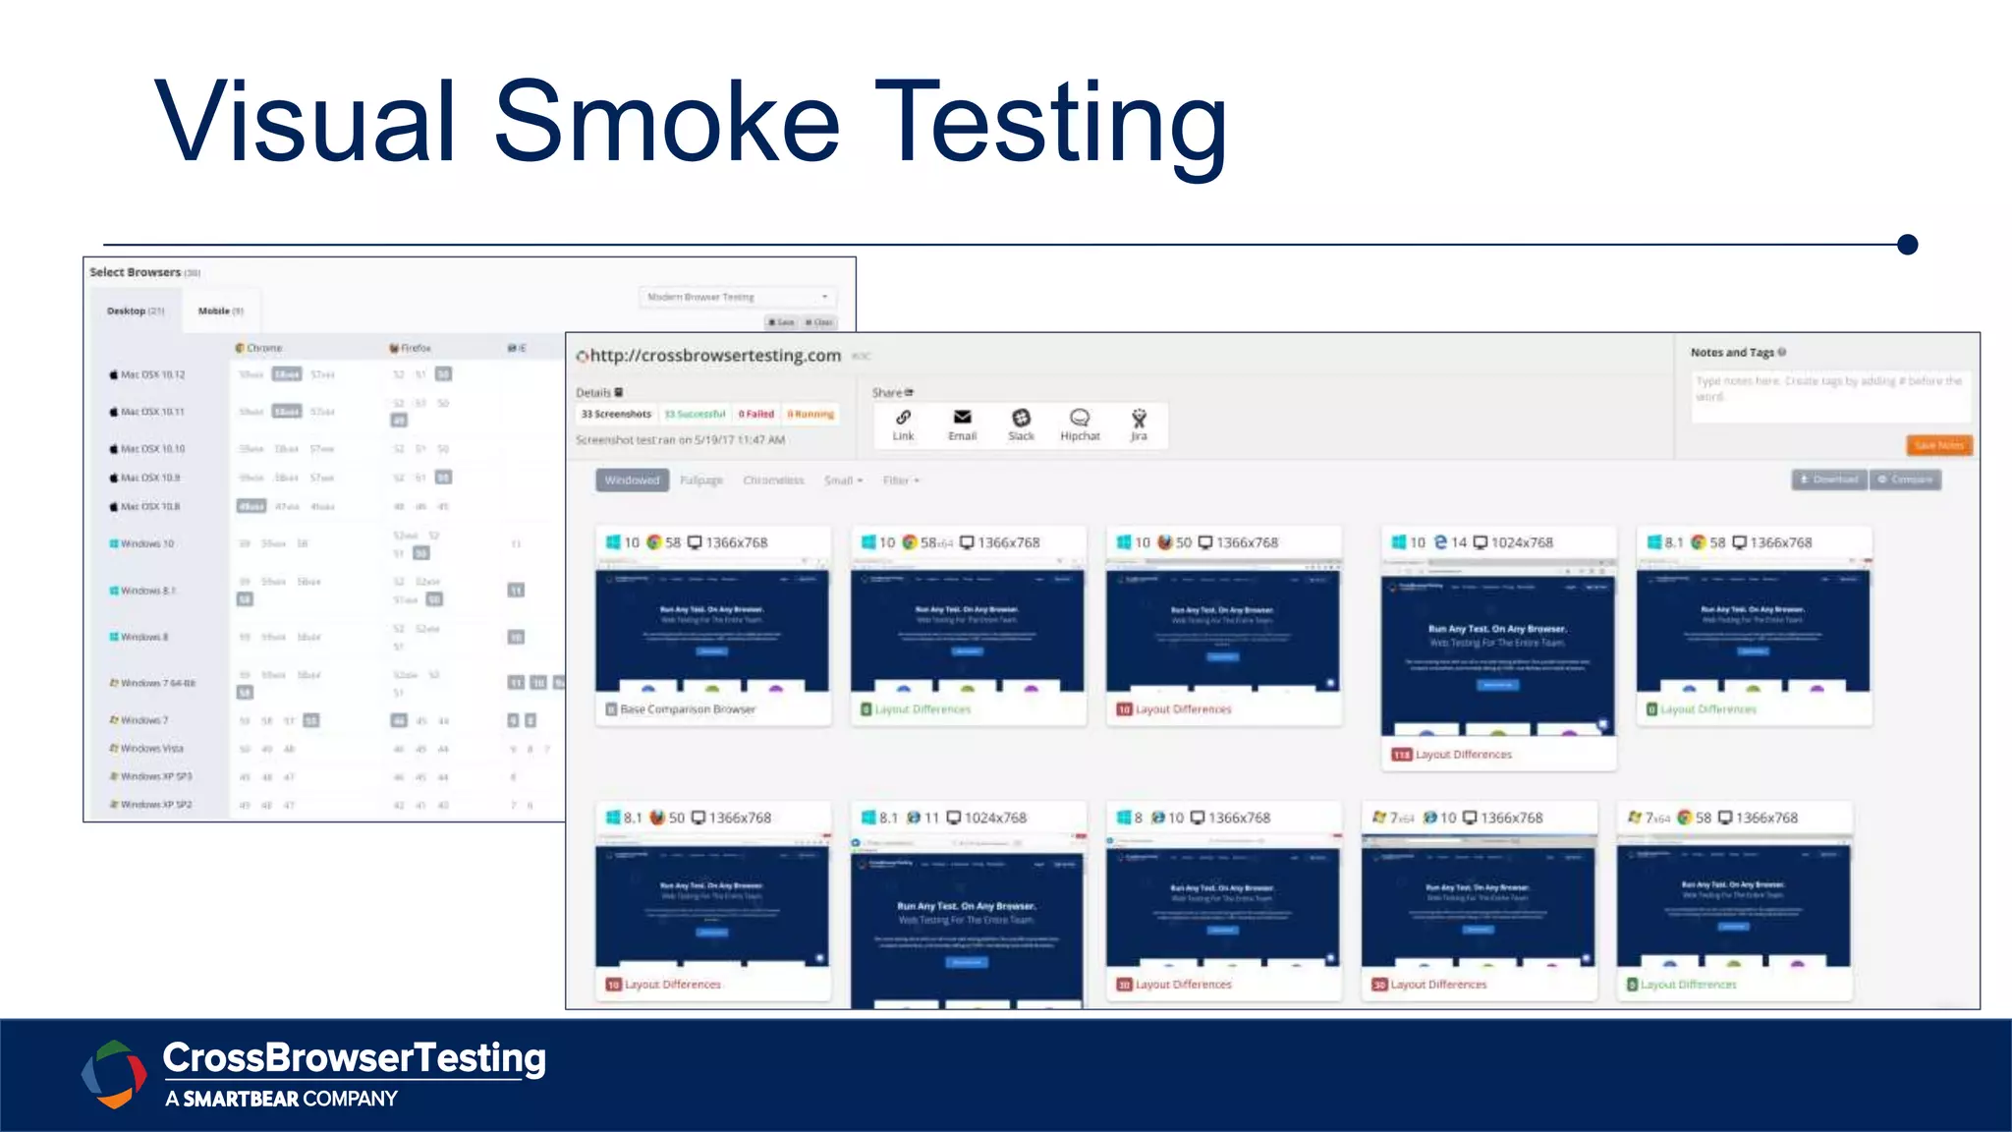
Task: Open the Base Comparison Browser screenshot thumbnail
Action: point(712,626)
